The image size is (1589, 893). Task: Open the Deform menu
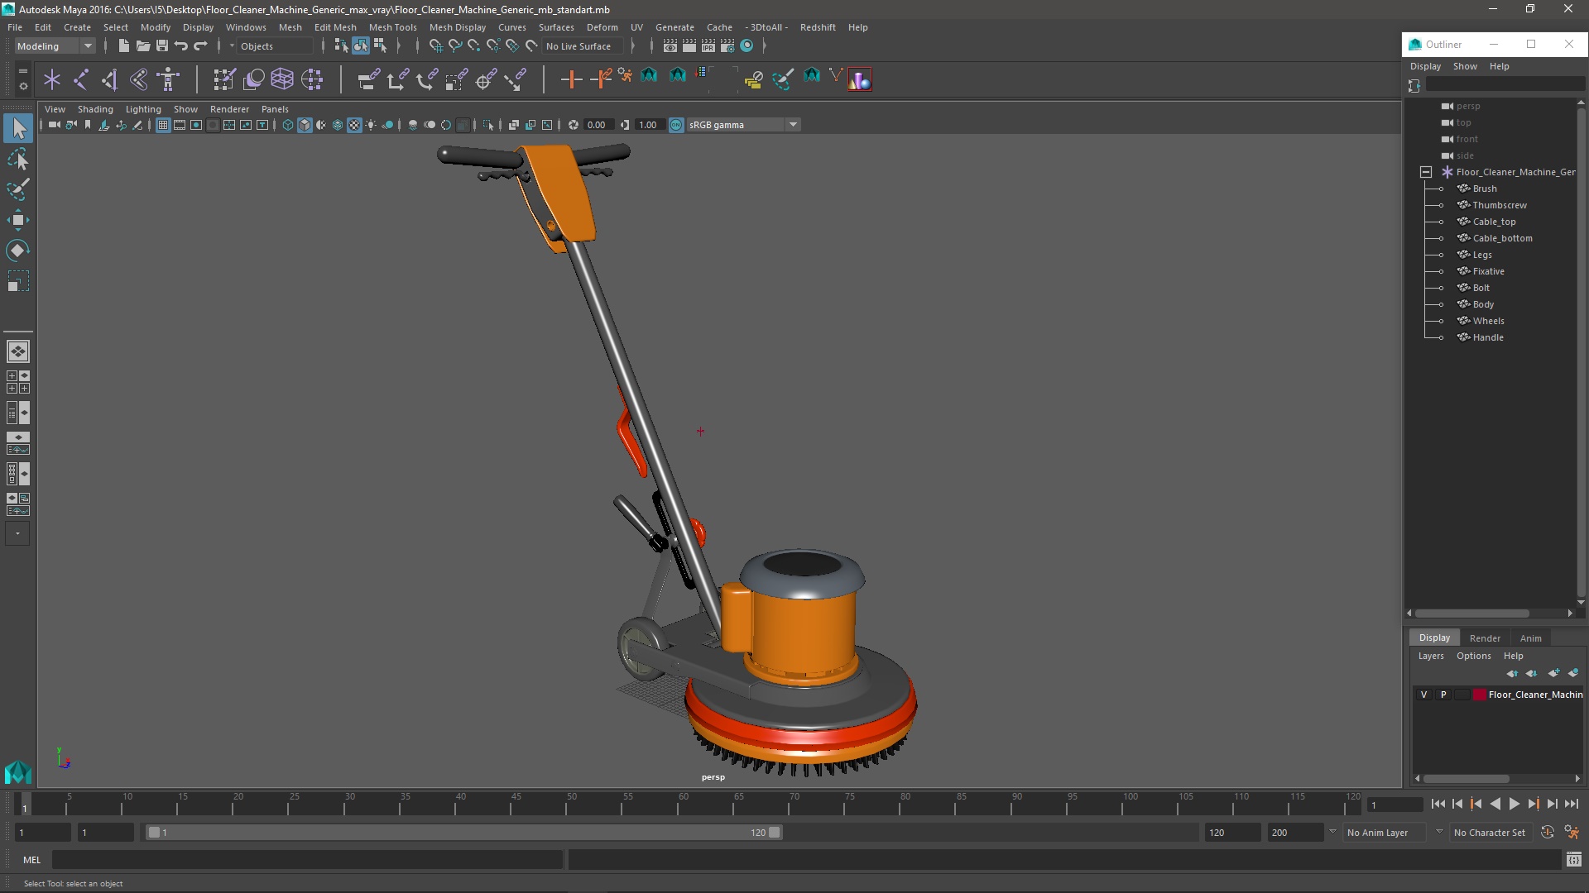coord(602,27)
